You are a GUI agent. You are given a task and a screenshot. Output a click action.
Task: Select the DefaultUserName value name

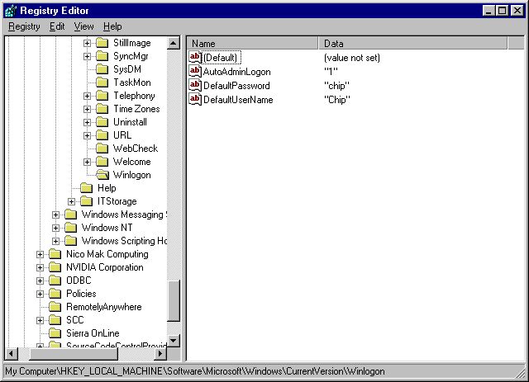pos(238,100)
